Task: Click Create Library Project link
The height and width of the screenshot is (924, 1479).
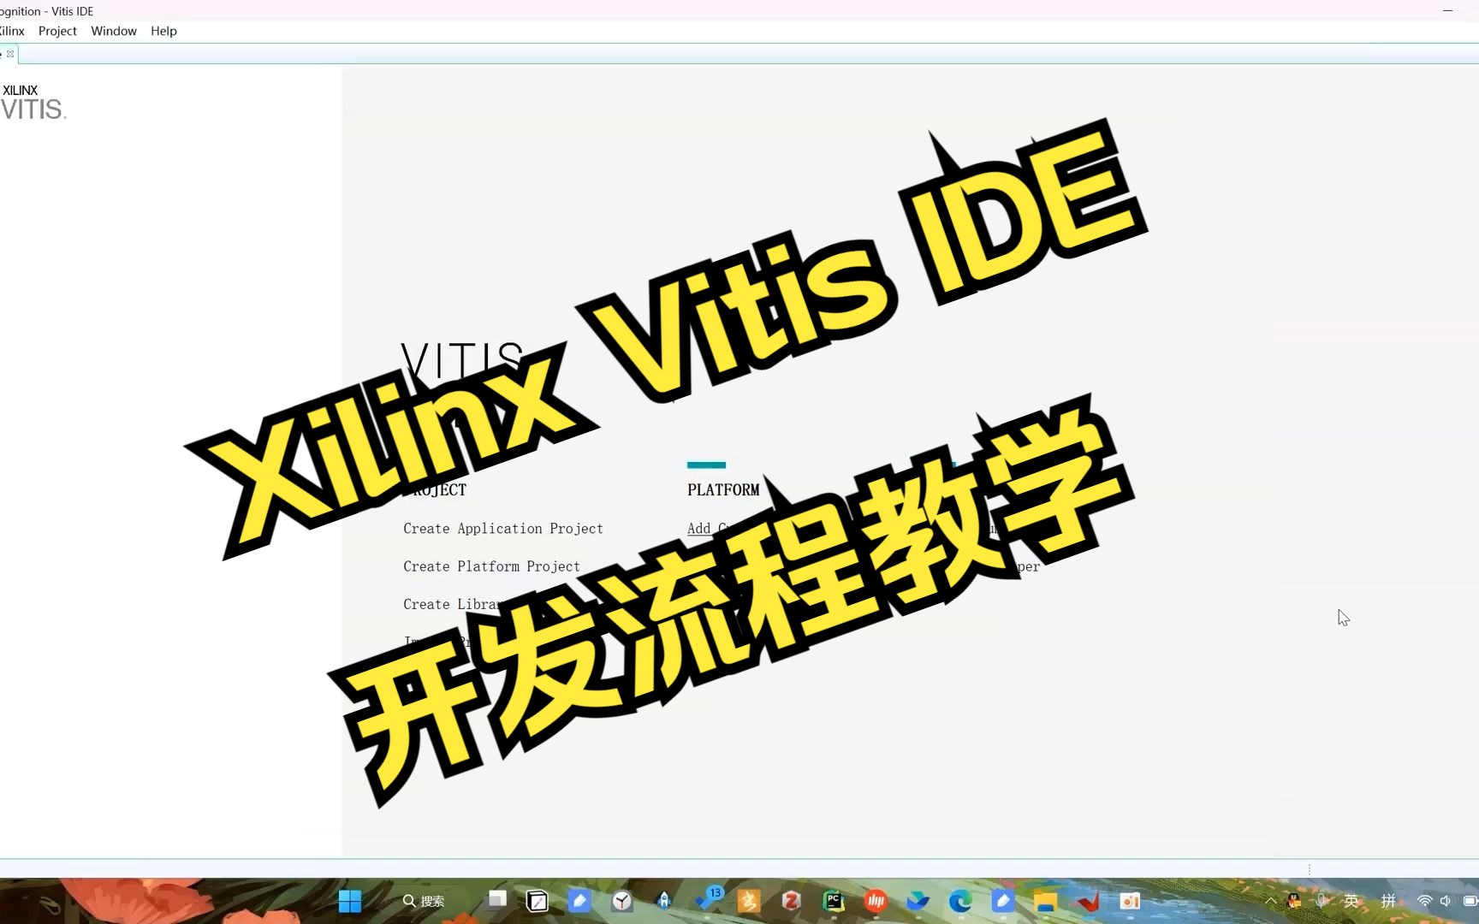Action: pyautogui.click(x=451, y=604)
